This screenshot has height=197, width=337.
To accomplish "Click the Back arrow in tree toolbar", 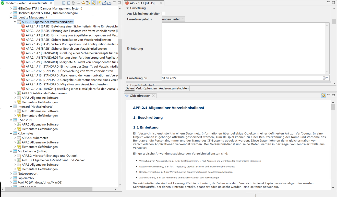I will 78,3.
